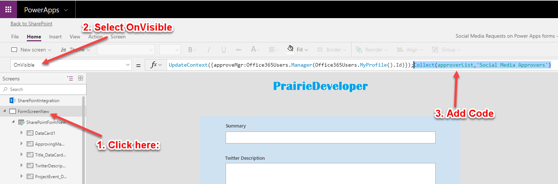558x184 pixels.
Task: Expand the ApprovingMa... node
Action: tap(22, 144)
